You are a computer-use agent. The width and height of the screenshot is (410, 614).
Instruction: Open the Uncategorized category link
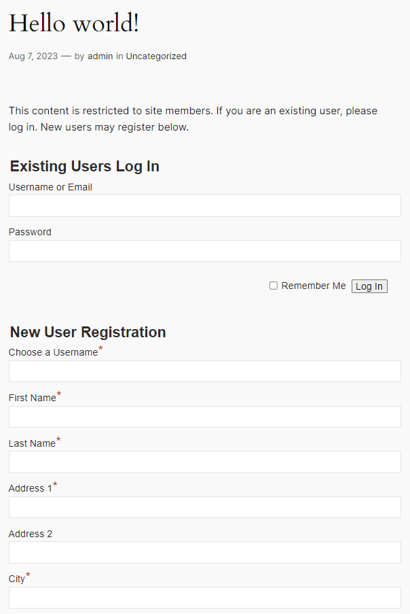click(156, 56)
